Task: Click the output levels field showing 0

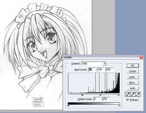Action: coord(97,99)
